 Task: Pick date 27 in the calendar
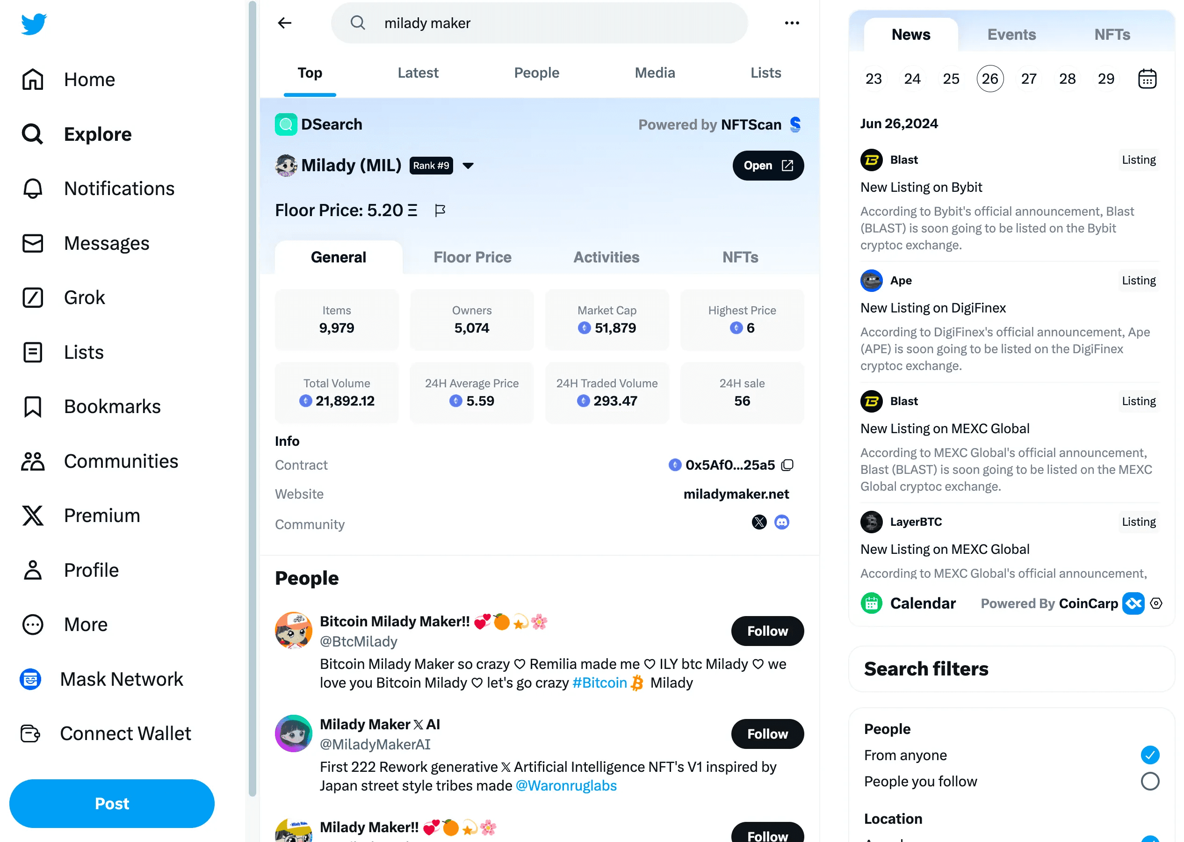click(1029, 79)
